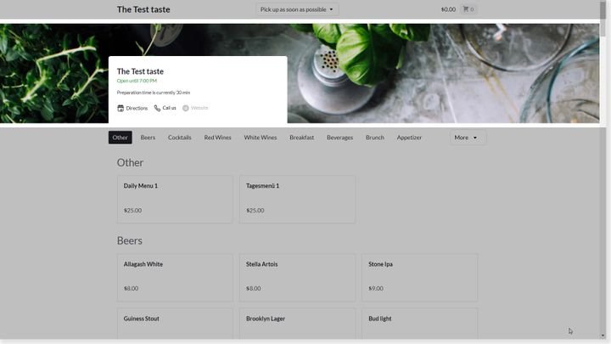Click the Directions map icon
Image resolution: width=611 pixels, height=344 pixels.
click(121, 108)
